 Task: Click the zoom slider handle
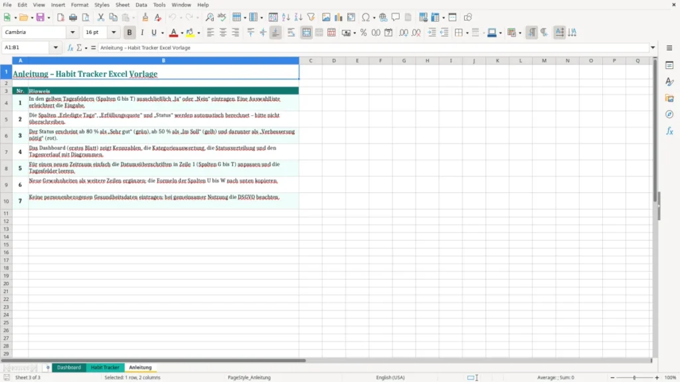(634, 377)
